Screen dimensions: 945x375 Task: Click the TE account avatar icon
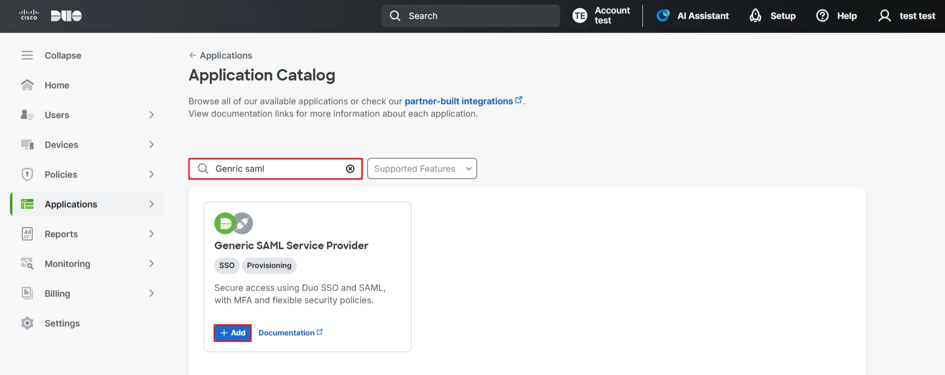(580, 16)
